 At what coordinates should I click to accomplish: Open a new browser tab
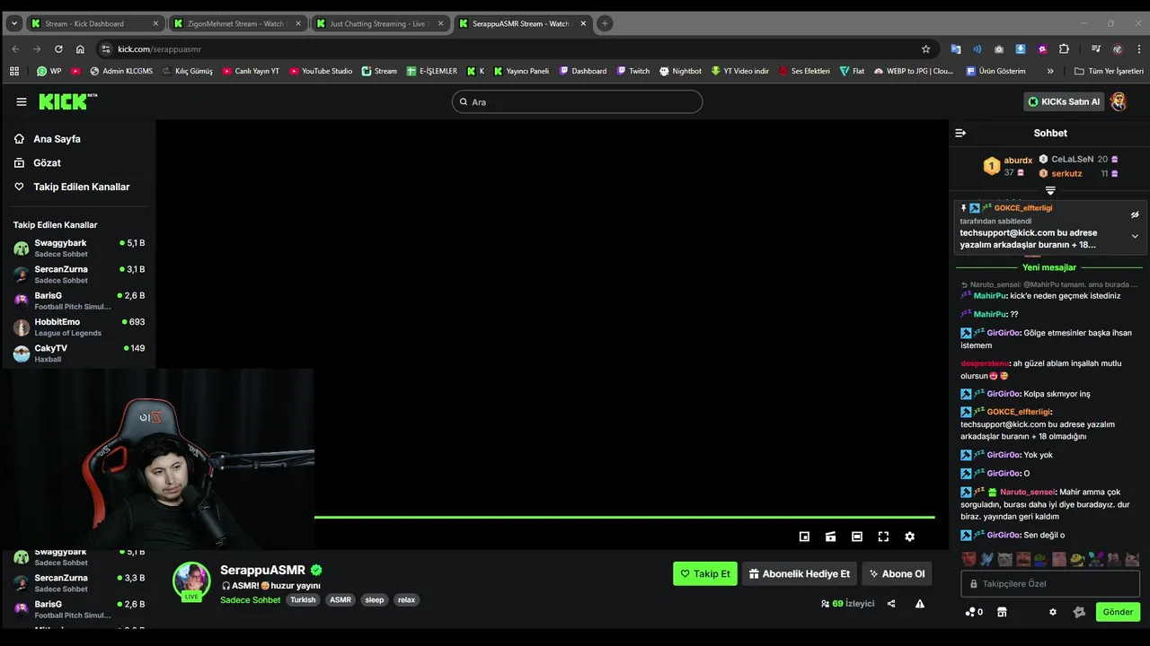(605, 23)
